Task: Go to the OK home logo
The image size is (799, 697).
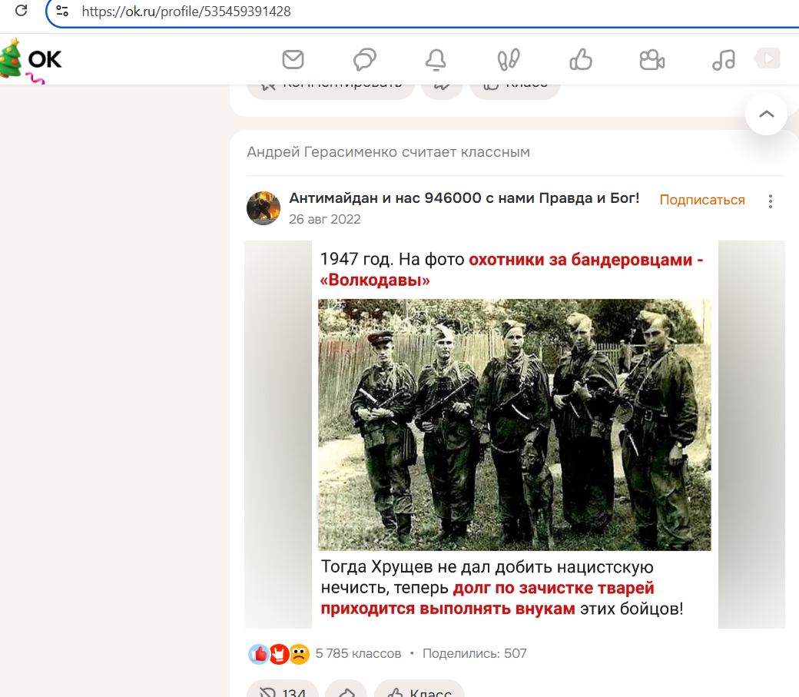Action: coord(31,60)
